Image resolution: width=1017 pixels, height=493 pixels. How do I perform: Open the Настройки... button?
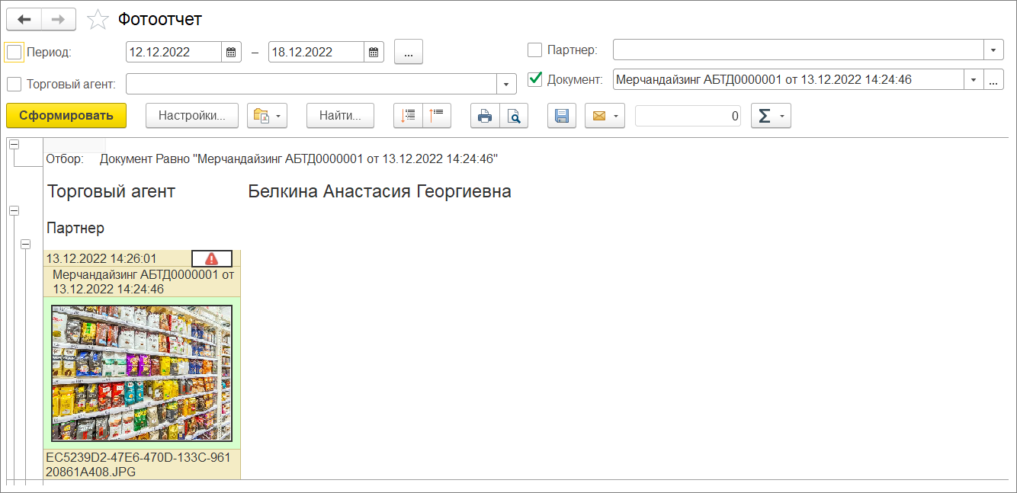[x=192, y=116]
